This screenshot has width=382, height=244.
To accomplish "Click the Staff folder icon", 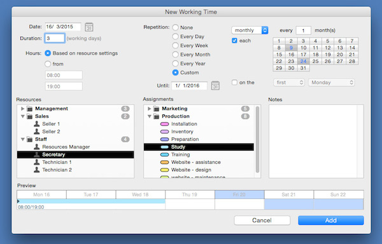I will pos(30,139).
